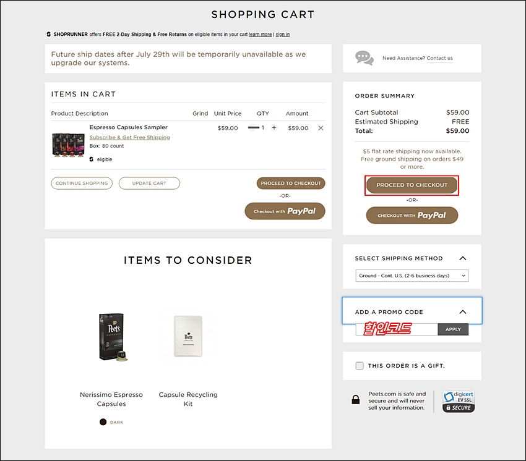Increase quantity with the plus icon

[x=274, y=128]
